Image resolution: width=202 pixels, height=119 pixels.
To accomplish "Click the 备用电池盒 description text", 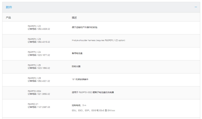I will (x=77, y=54).
